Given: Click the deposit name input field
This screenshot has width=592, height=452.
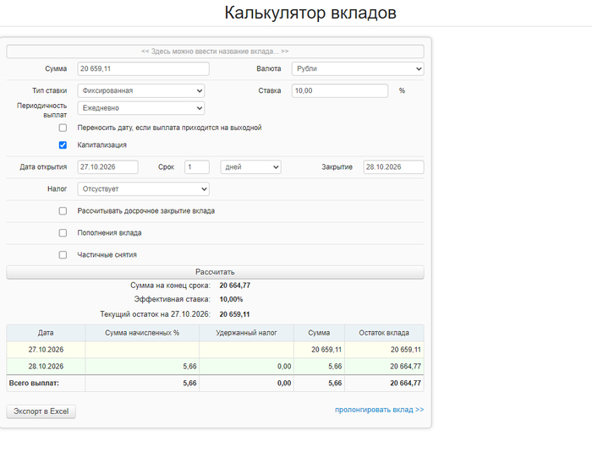Looking at the screenshot, I should [215, 52].
